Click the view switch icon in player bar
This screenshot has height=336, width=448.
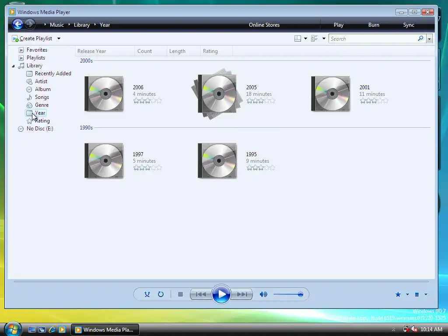(x=417, y=294)
